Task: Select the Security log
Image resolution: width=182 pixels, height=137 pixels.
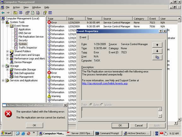Action: pyautogui.click(x=23, y=40)
